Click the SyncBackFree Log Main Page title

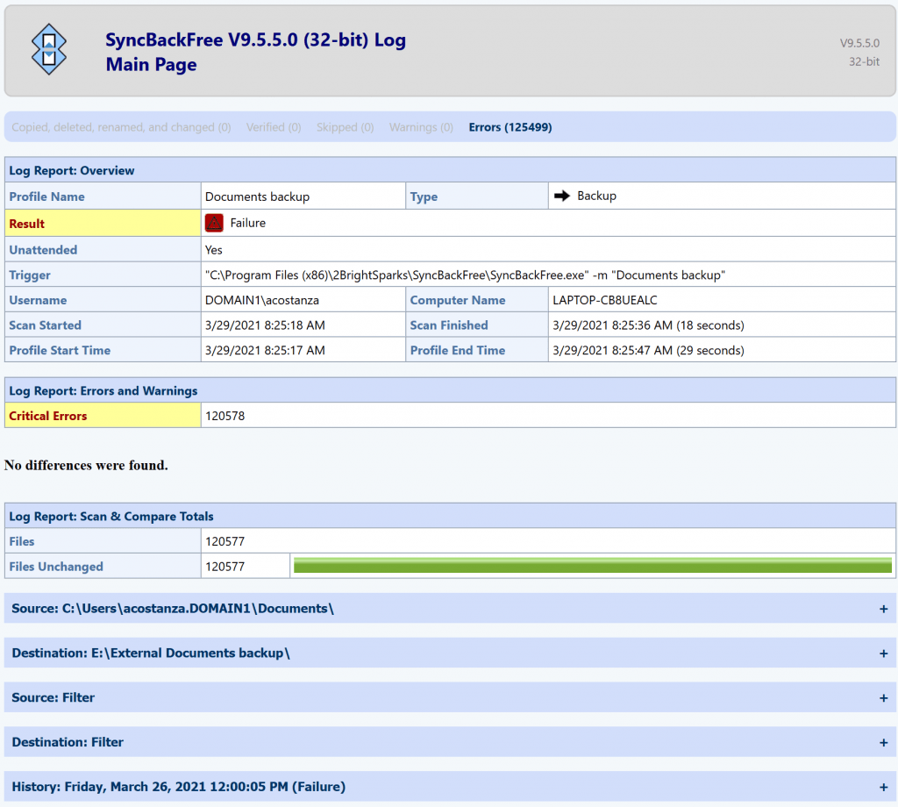point(255,52)
